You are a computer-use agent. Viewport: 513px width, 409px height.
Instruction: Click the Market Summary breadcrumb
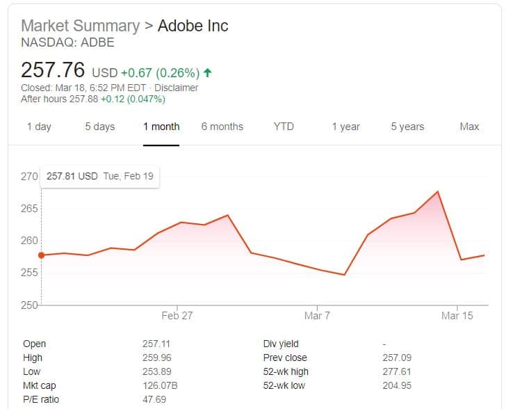tap(80, 26)
